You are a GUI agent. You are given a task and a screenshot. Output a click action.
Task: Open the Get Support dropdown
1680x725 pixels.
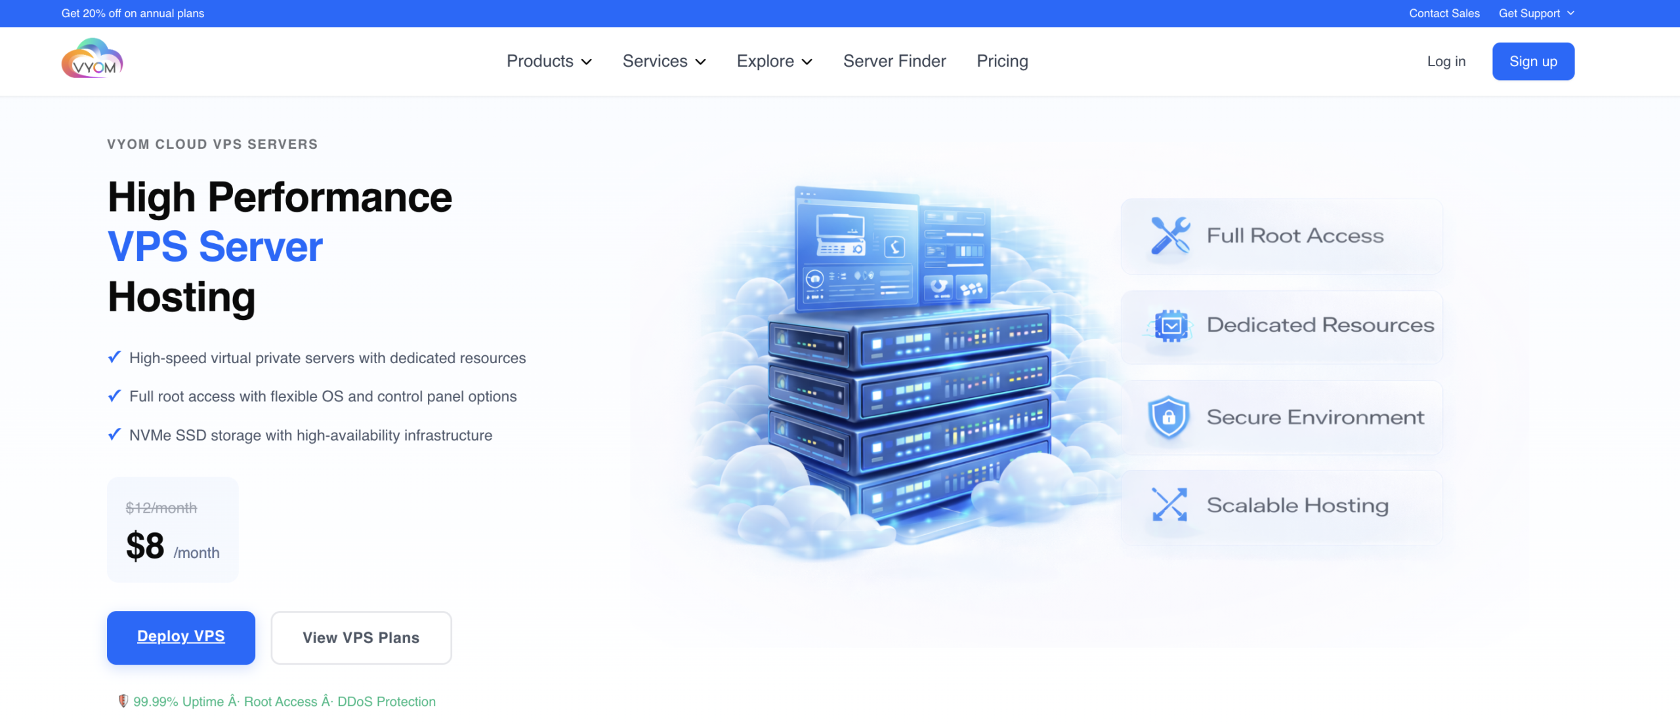pyautogui.click(x=1536, y=13)
